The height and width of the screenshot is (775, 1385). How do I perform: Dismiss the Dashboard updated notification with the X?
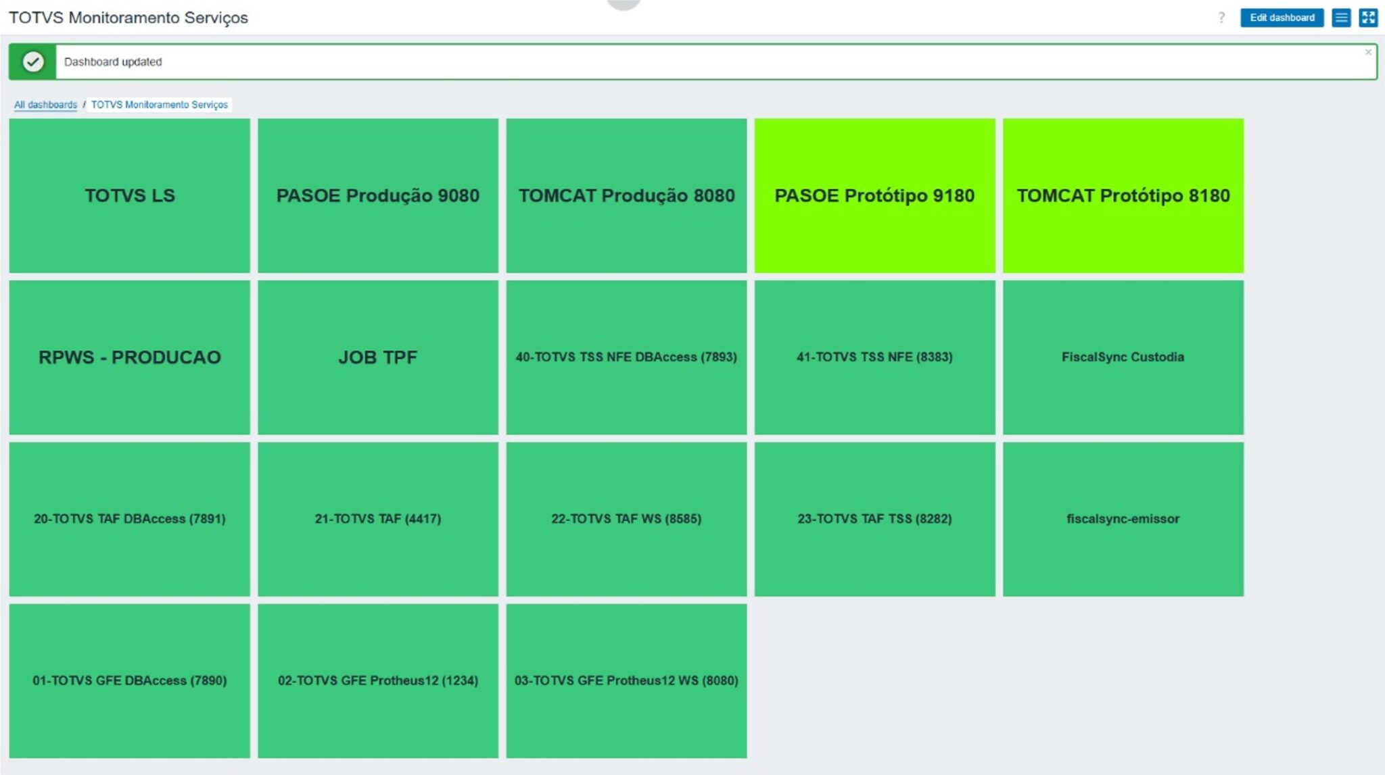(1369, 51)
